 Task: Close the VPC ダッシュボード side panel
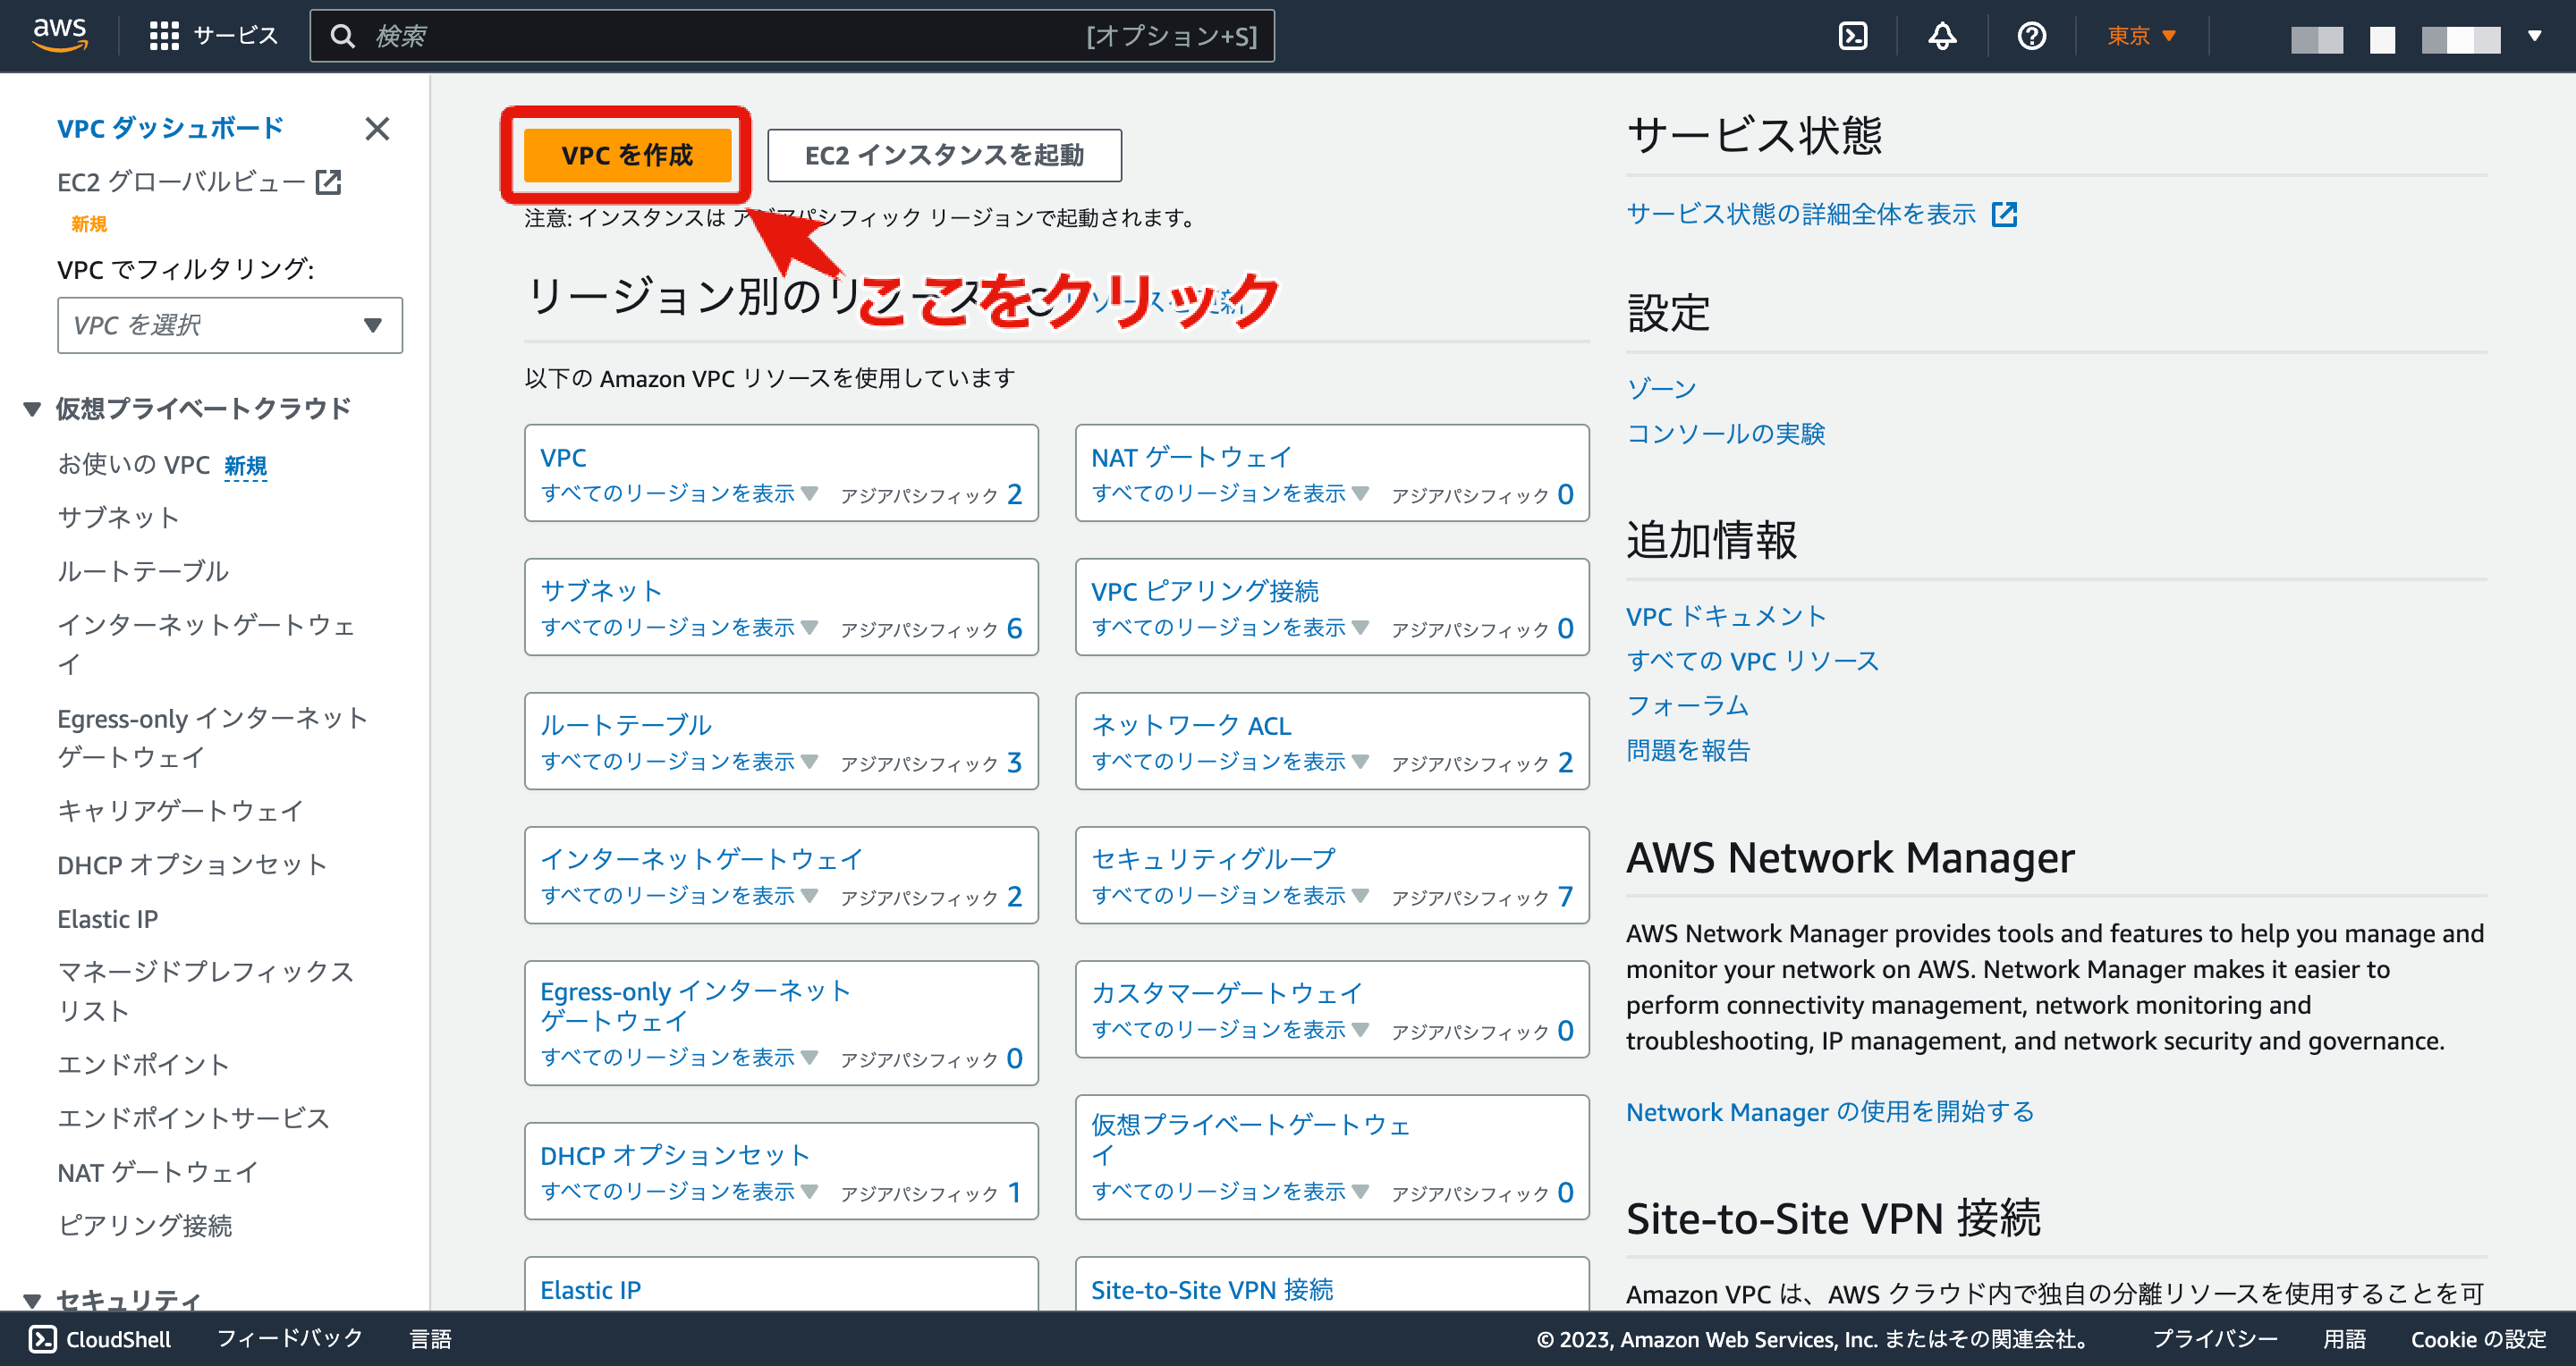tap(377, 129)
